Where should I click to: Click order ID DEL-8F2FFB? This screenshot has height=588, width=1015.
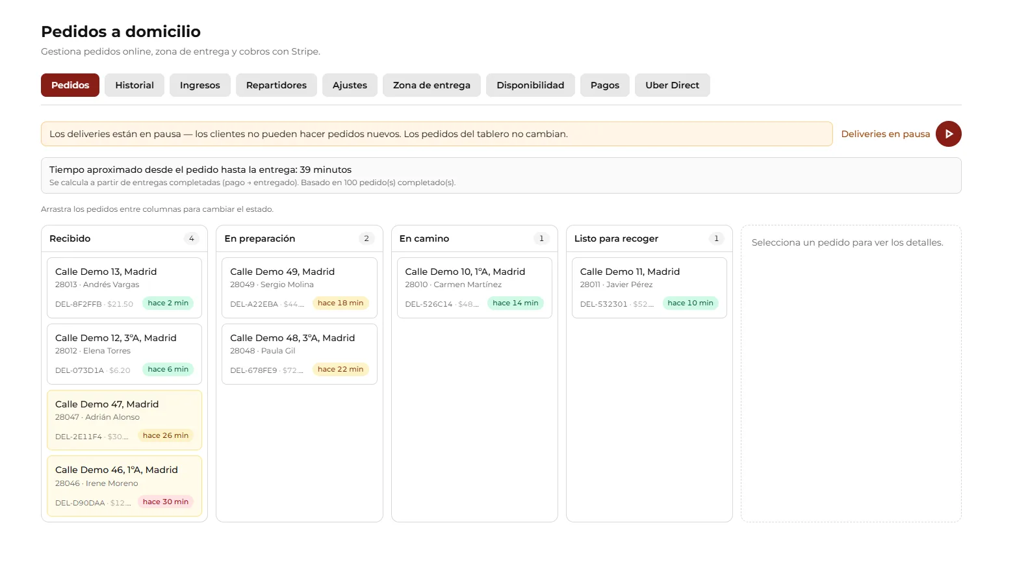(x=79, y=304)
